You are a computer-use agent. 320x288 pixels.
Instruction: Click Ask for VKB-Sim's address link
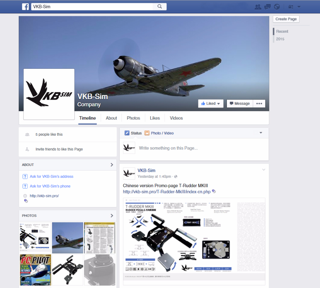tap(51, 176)
